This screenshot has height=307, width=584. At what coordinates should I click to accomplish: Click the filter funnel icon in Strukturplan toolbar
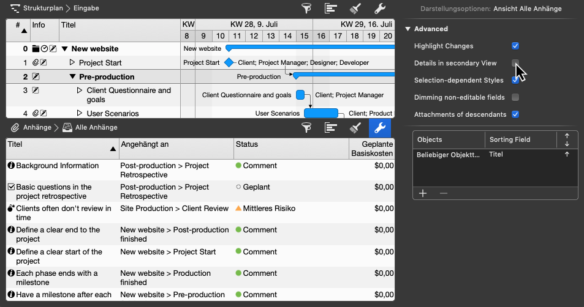(306, 9)
